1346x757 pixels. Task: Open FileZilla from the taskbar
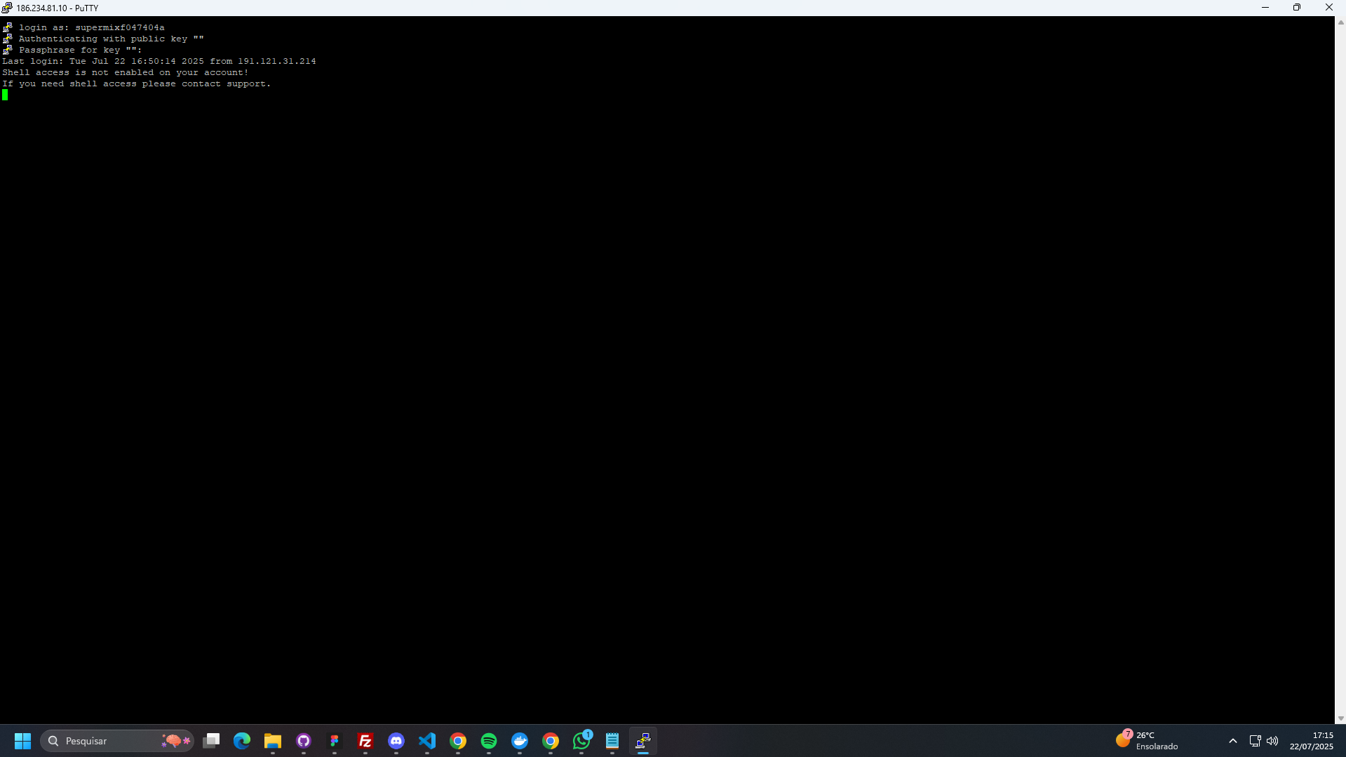point(365,741)
